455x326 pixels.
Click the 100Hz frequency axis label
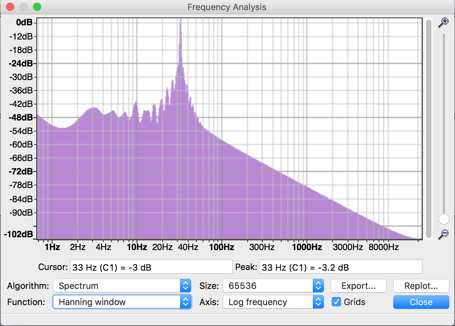point(222,247)
